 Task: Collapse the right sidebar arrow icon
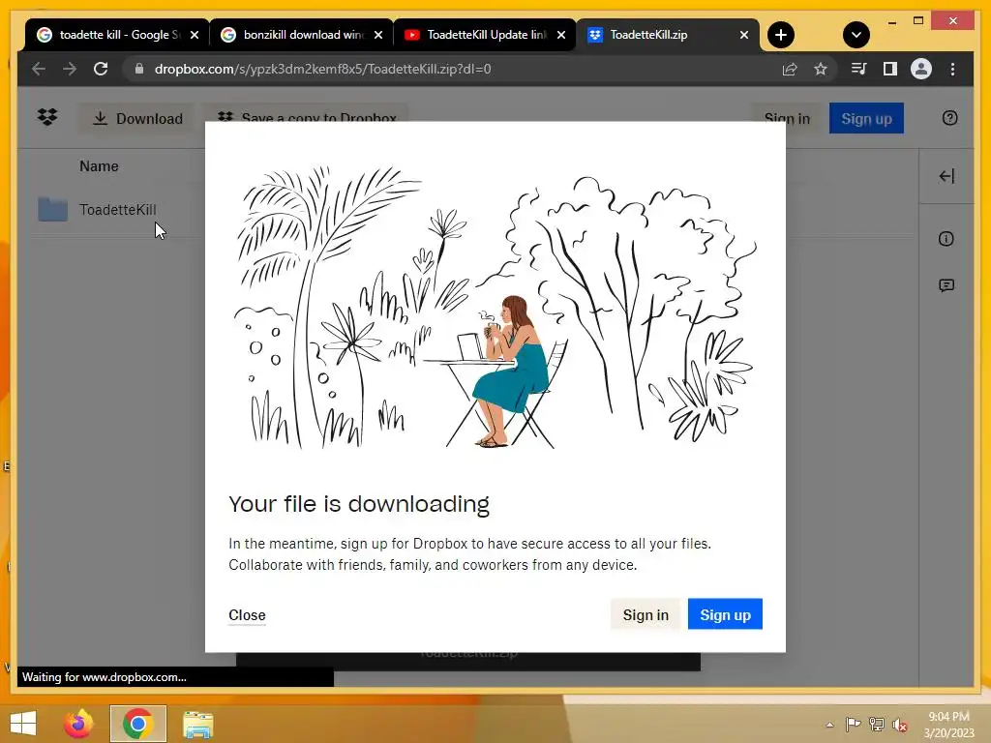[946, 176]
